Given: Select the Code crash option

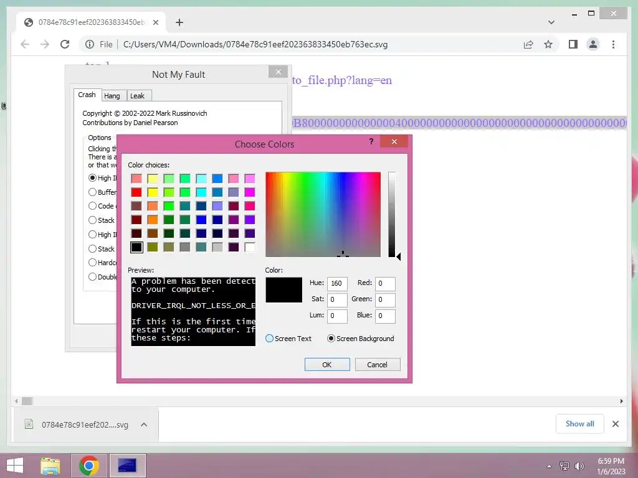Looking at the screenshot, I should tap(92, 205).
